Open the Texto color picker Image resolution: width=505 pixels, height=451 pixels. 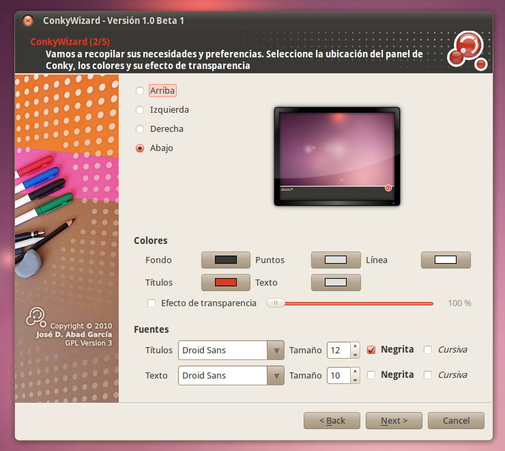tap(336, 282)
